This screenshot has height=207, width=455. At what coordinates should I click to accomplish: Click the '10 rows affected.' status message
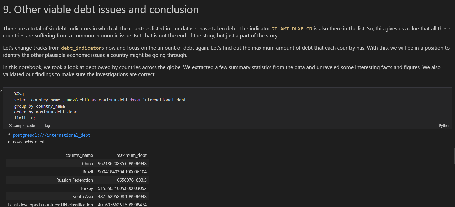coord(26,142)
